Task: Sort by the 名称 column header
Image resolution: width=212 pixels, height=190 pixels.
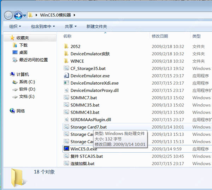Action: 67,36
